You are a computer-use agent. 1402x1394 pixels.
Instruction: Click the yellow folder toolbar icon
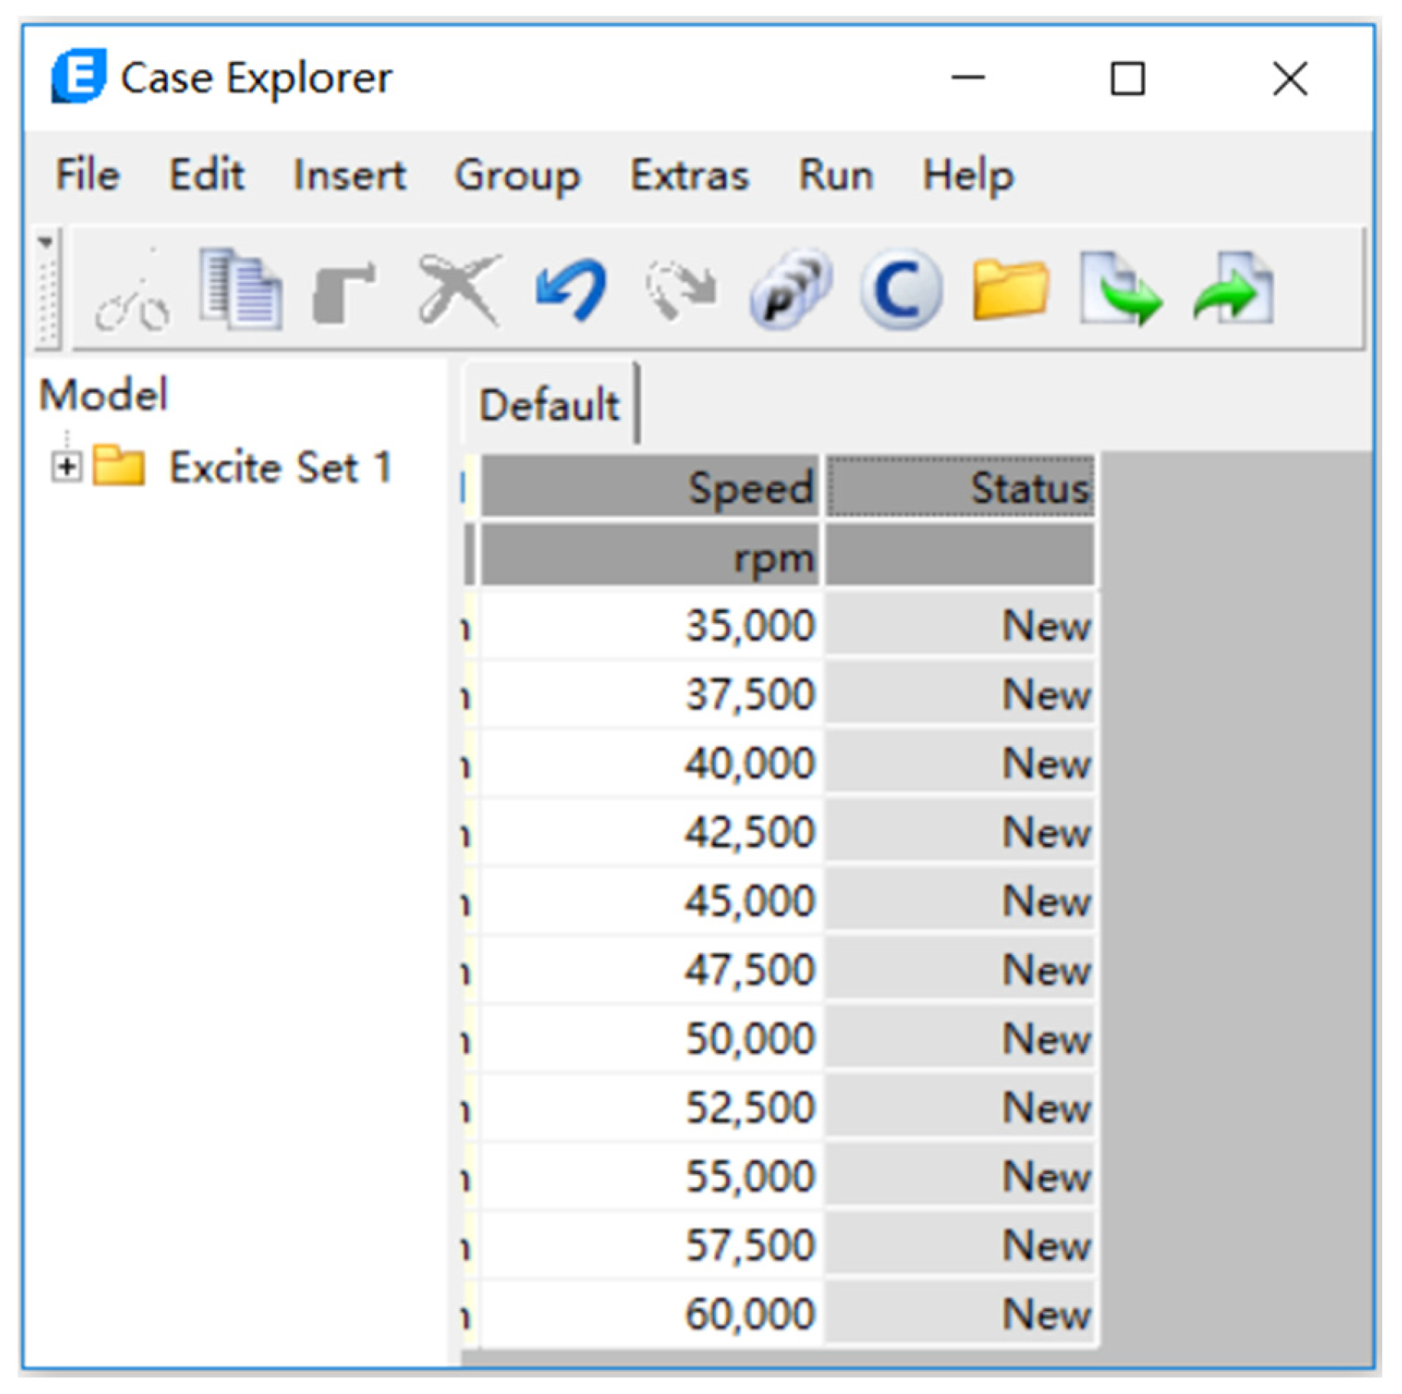(1010, 290)
